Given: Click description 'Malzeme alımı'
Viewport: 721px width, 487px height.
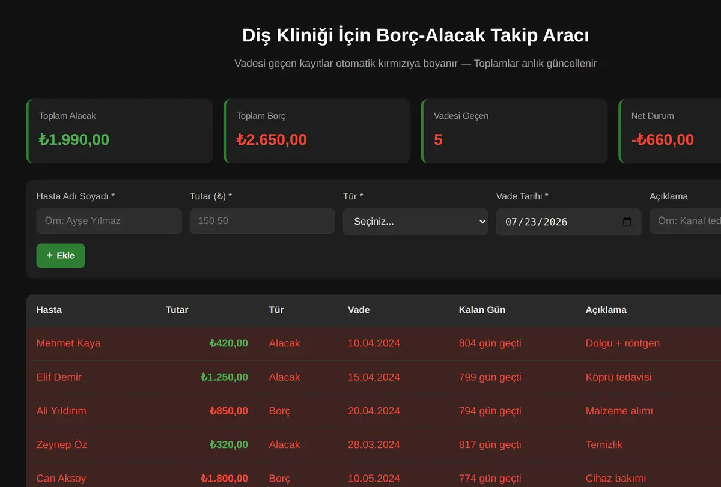Looking at the screenshot, I should [619, 411].
